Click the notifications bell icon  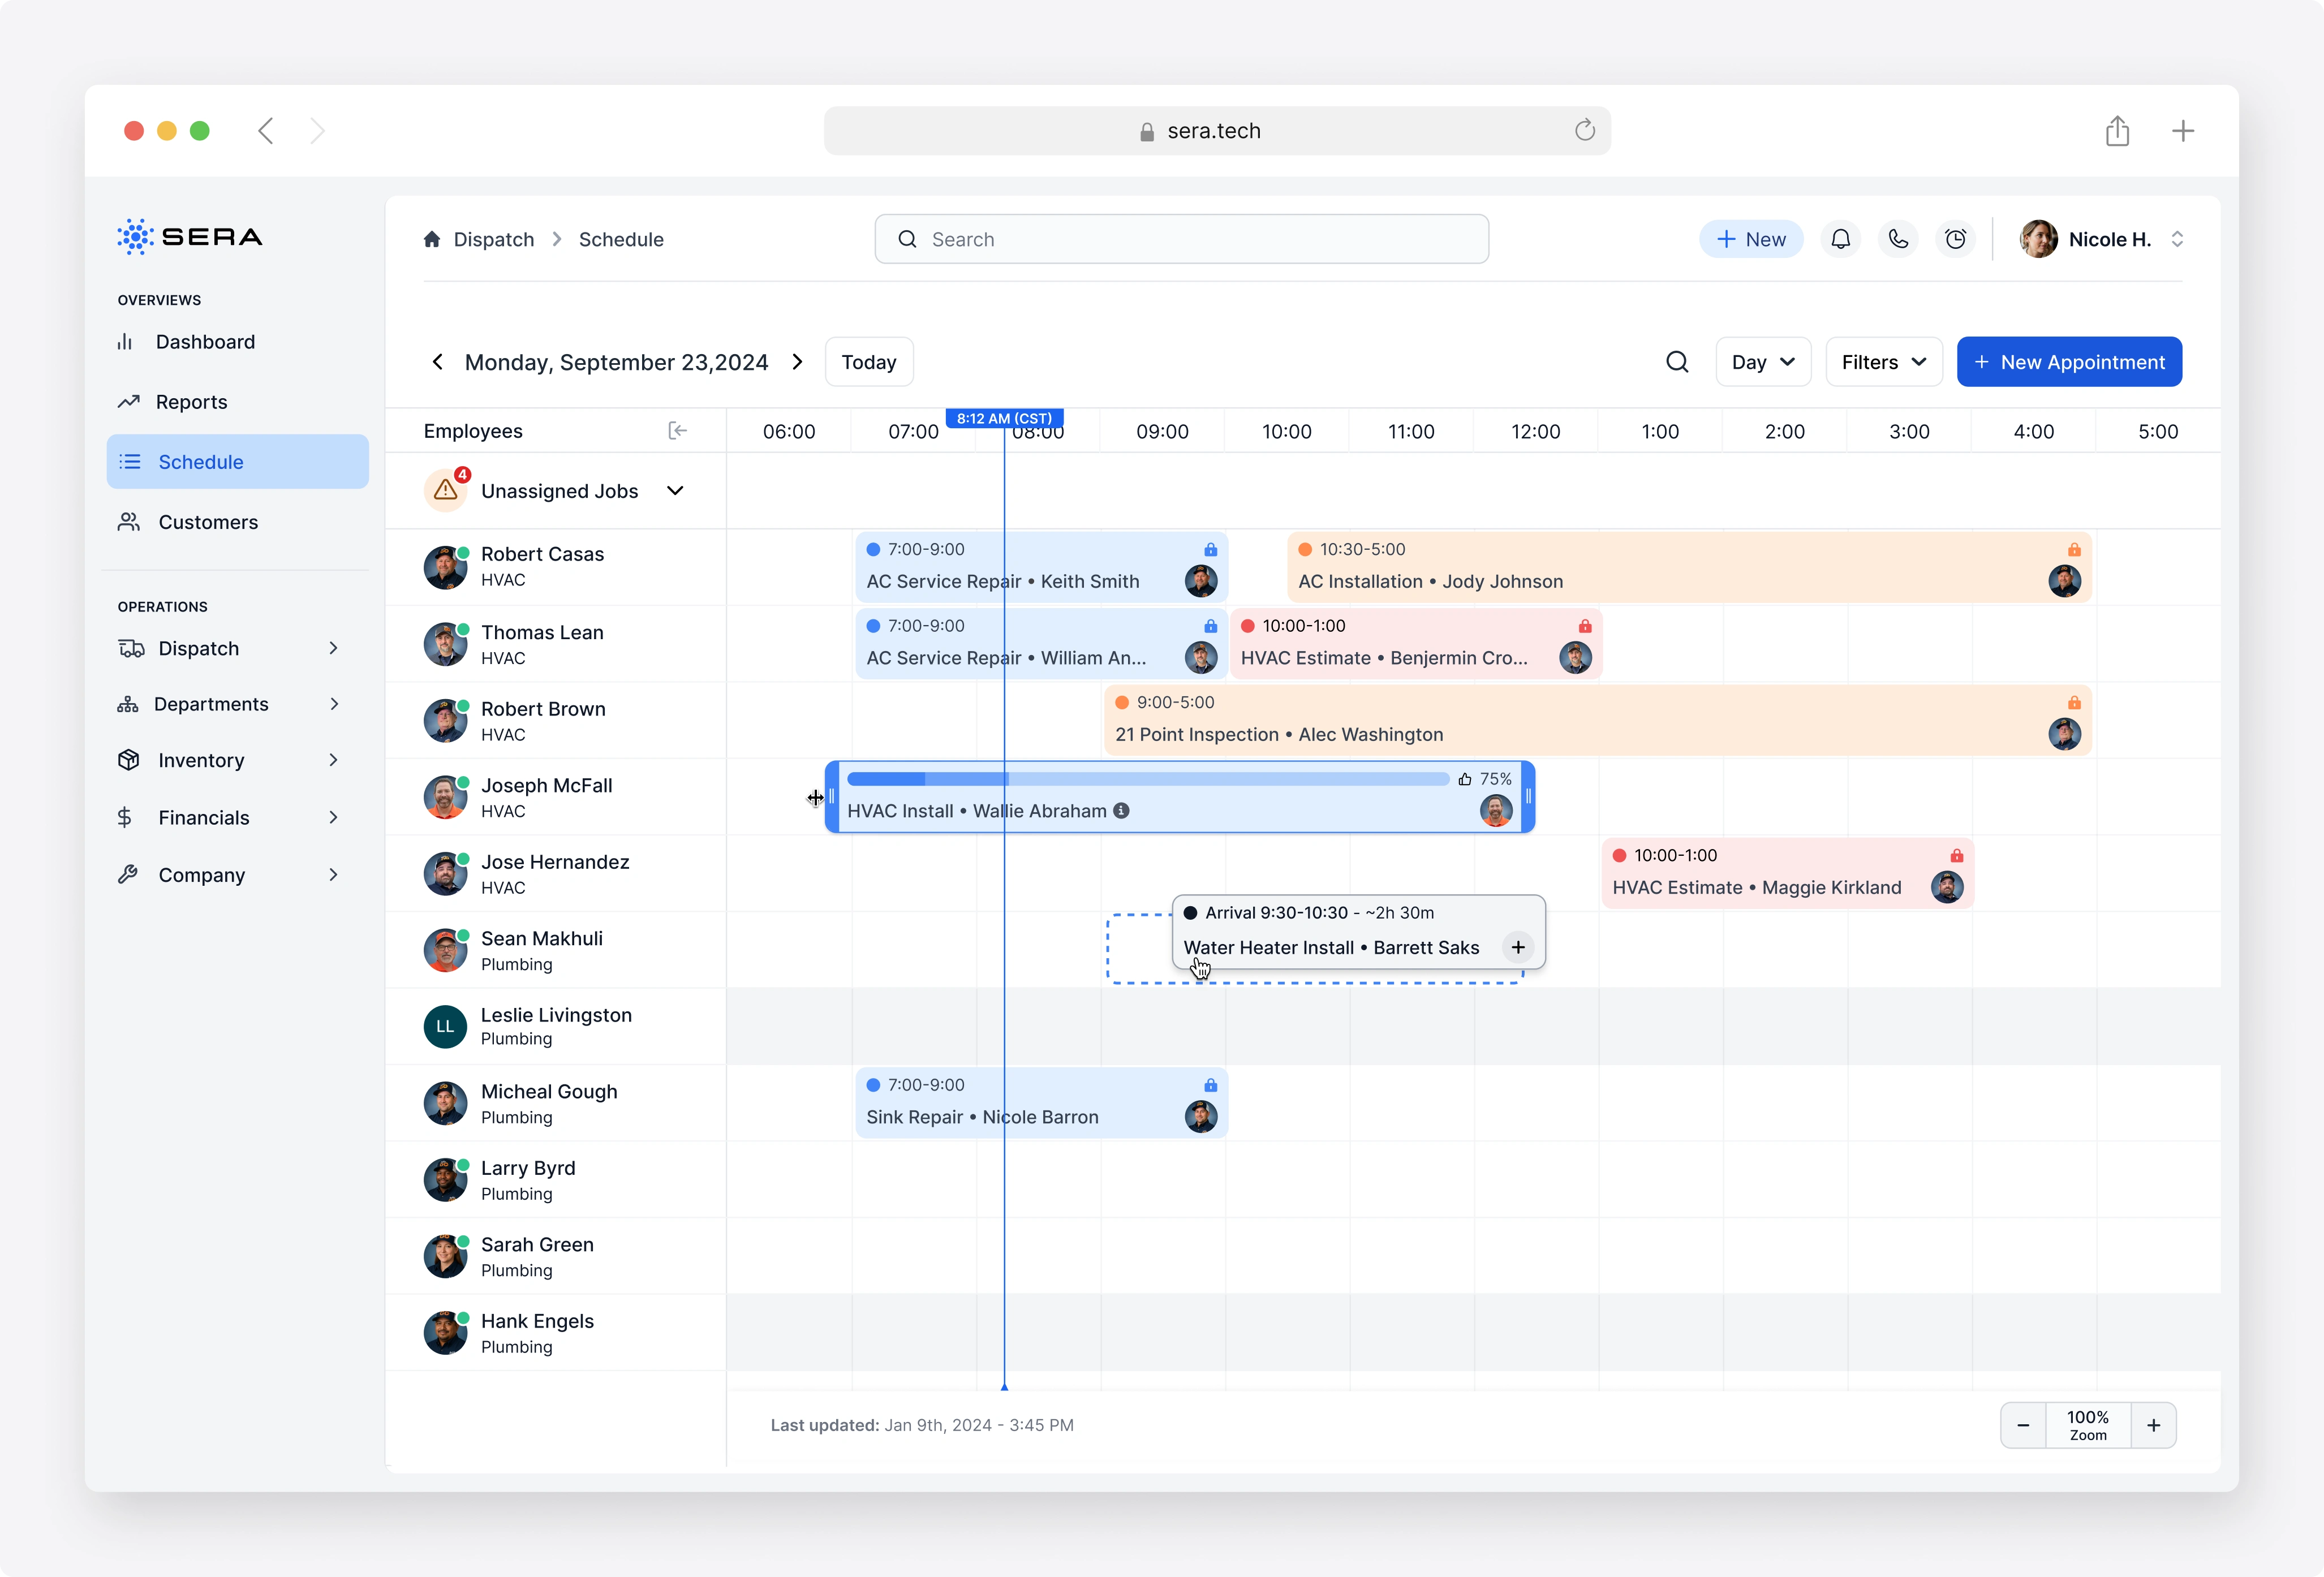tap(1840, 239)
